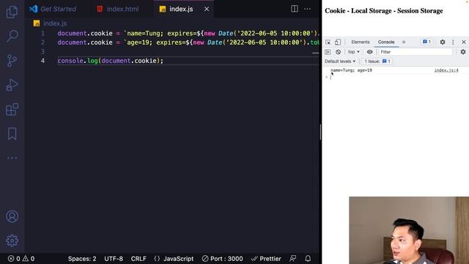The image size is (469, 264).
Task: Open DevTools customize three-dot menu
Action: 453,43
